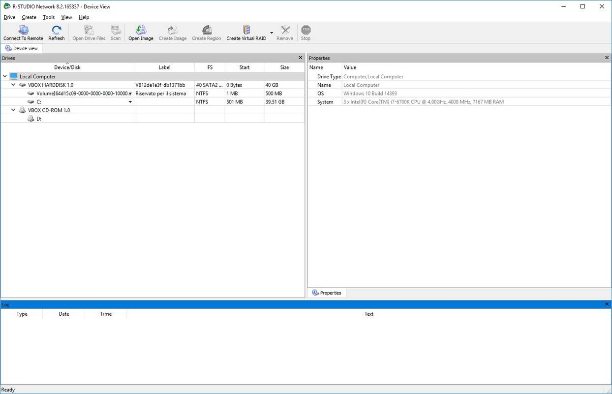Viewport: 612px width, 394px height.
Task: Open the dropdown arrow on C: row
Action: pos(130,102)
